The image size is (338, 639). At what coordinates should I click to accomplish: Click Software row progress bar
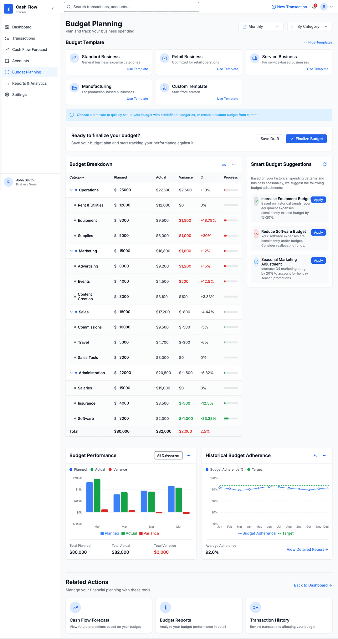pyautogui.click(x=231, y=418)
